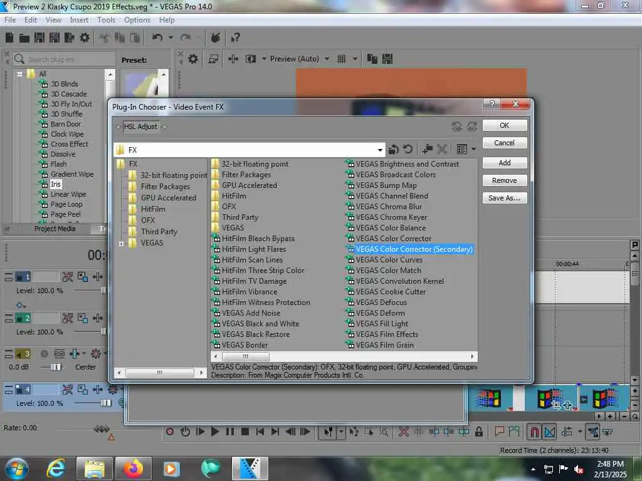Screen dimensions: 642x481
Task: Click Add button in Plug-In Chooser
Action: pos(505,163)
